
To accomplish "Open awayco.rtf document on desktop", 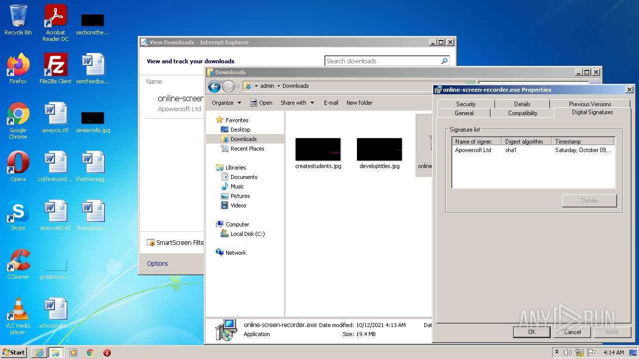I will click(55, 118).
